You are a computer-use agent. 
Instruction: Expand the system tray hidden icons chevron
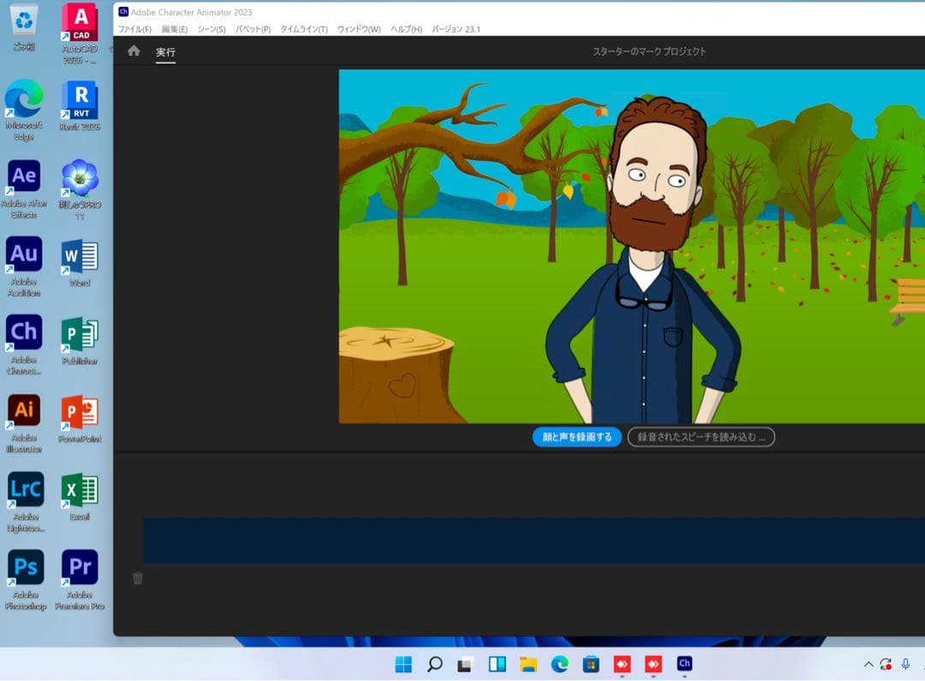(x=868, y=665)
